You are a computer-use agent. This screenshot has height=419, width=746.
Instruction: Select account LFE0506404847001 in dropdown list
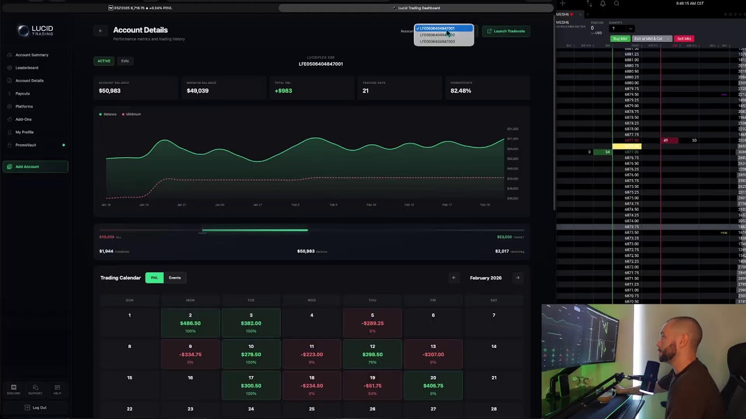click(x=444, y=28)
